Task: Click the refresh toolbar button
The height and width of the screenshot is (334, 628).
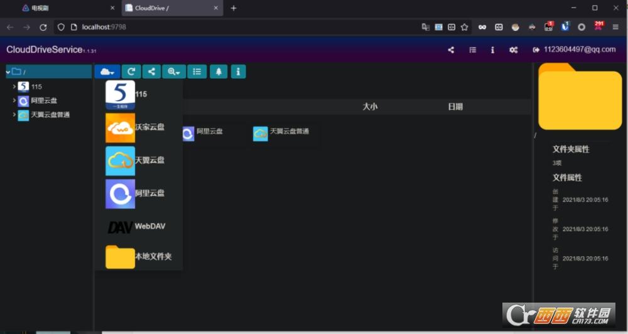Action: point(131,72)
